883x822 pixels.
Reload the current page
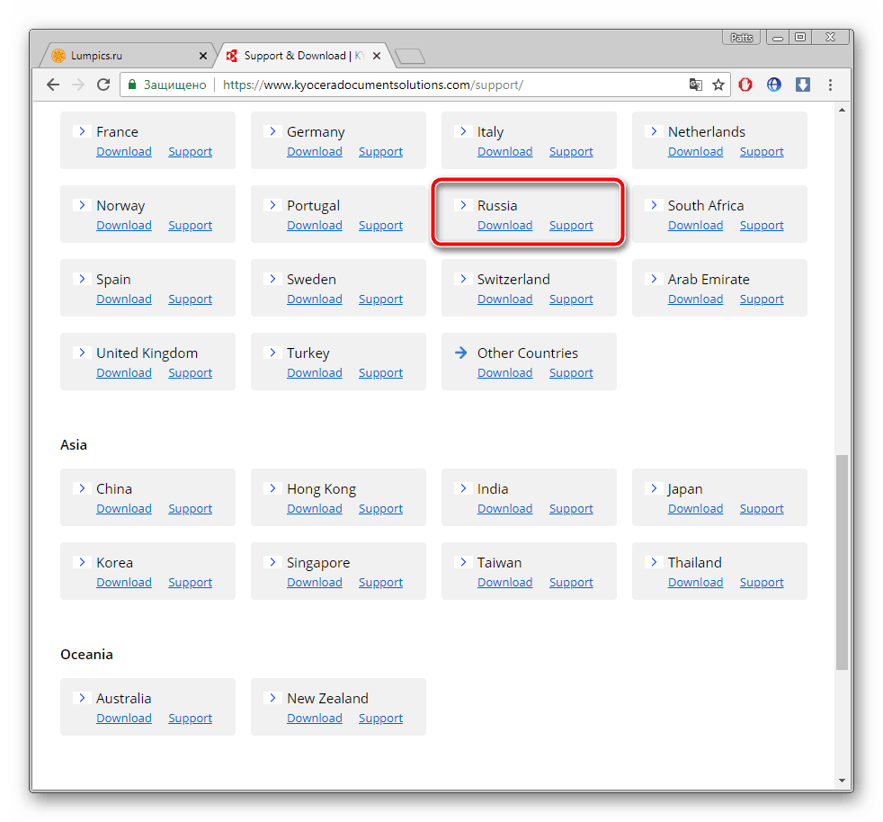(x=103, y=85)
